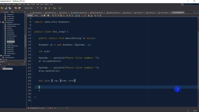Image resolution: width=199 pixels, height=112 pixels.
Task: Open the View menu
Action: click(3, 4)
